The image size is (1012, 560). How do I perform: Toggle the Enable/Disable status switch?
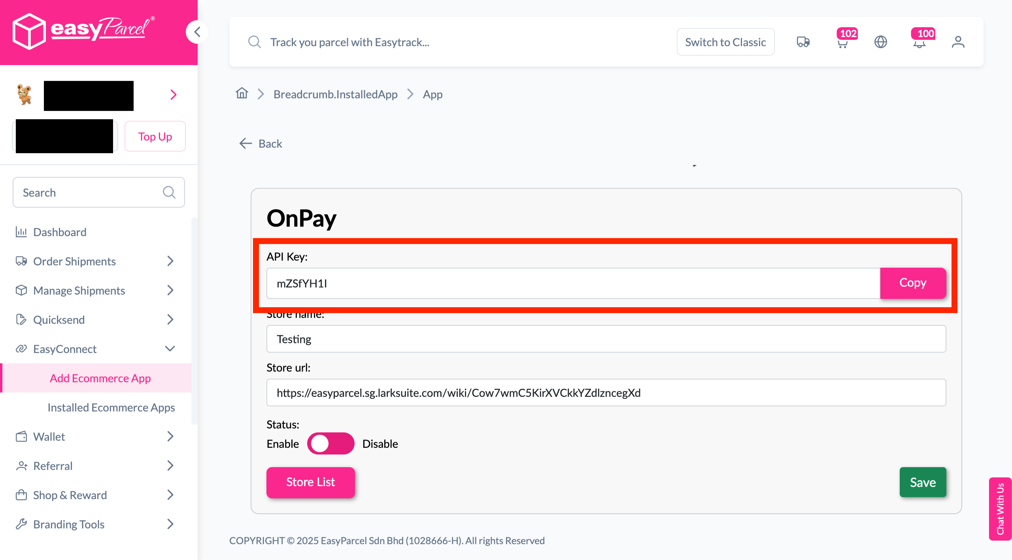point(330,443)
